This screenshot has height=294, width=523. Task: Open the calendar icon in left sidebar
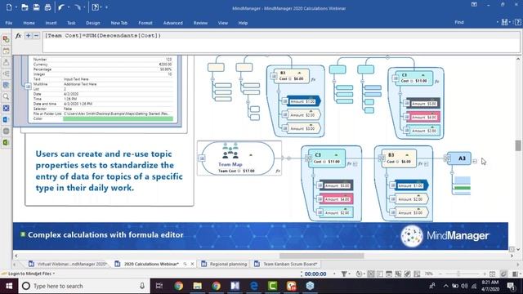pyautogui.click(x=6, y=51)
